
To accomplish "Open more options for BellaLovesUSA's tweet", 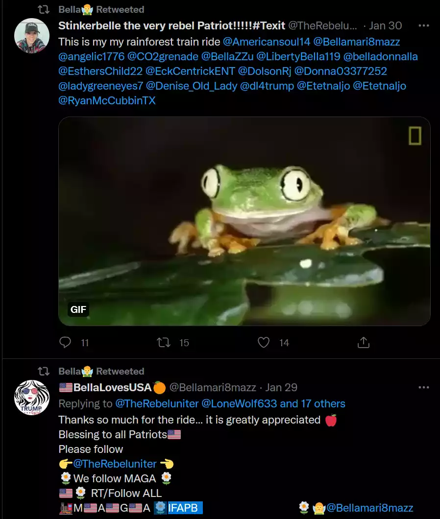I will 423,387.
